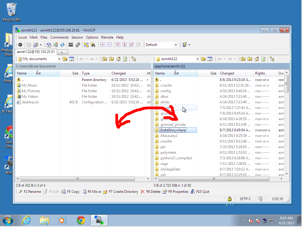Click the Synchronize blue arrows icon
Screen dimensions: 302x227
pos(62,45)
